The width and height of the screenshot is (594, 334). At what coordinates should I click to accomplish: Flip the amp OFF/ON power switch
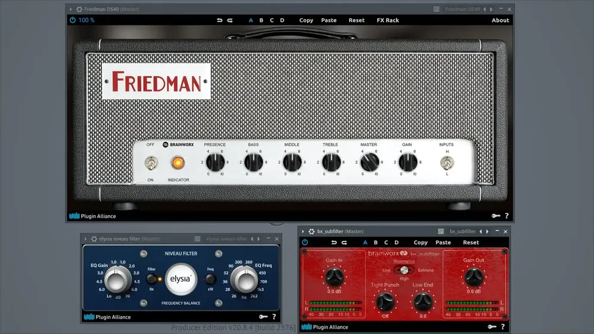pyautogui.click(x=151, y=163)
